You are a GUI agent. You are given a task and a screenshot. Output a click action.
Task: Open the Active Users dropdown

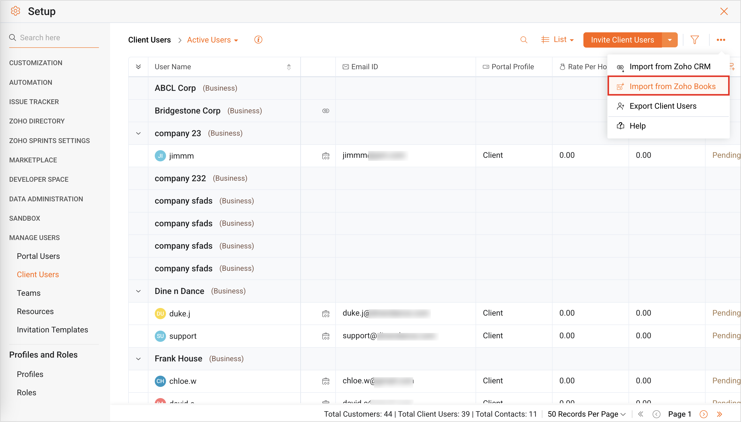pos(213,40)
